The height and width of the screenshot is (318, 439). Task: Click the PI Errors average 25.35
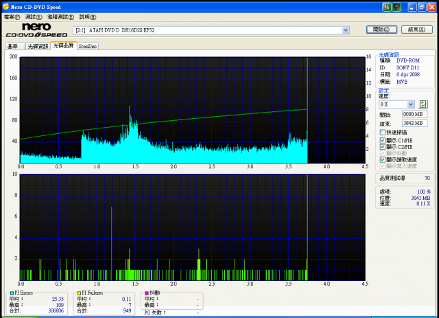pos(58,299)
